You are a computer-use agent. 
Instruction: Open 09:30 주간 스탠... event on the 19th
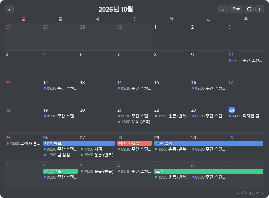tap(60, 116)
